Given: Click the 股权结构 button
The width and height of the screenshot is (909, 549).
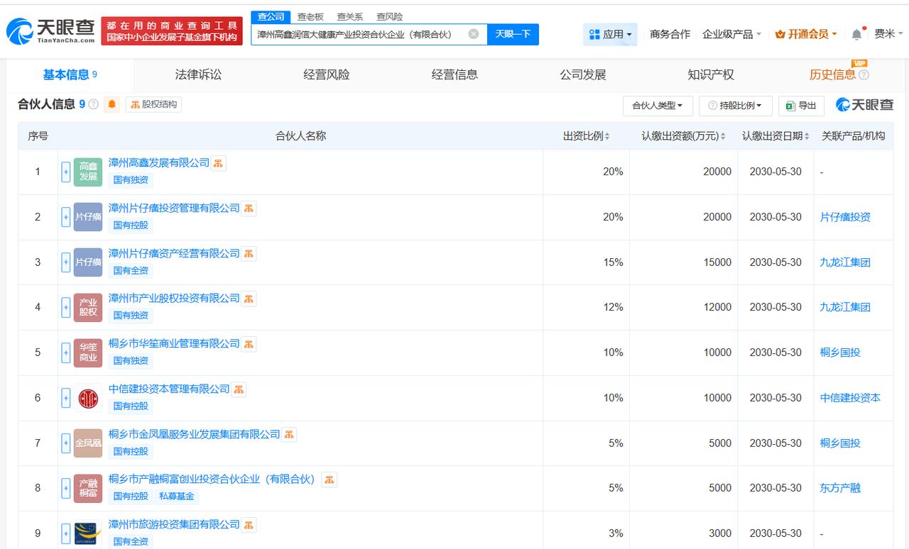Looking at the screenshot, I should point(153,104).
